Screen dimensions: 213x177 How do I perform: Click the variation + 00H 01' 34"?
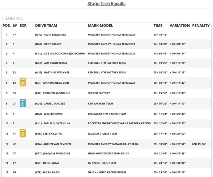178,54
